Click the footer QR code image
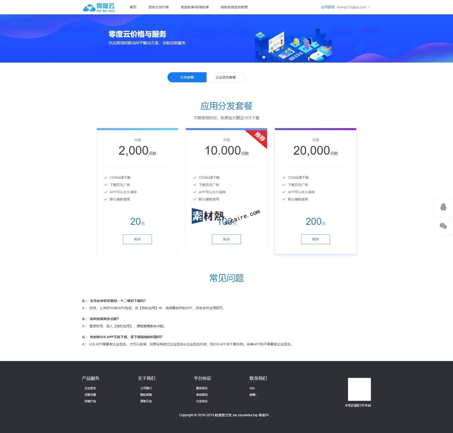Image resolution: width=453 pixels, height=433 pixels. (359, 389)
